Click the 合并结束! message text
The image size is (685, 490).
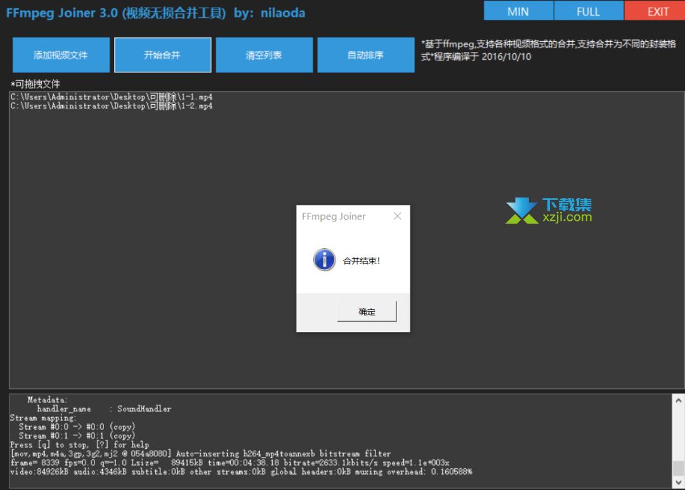(362, 261)
